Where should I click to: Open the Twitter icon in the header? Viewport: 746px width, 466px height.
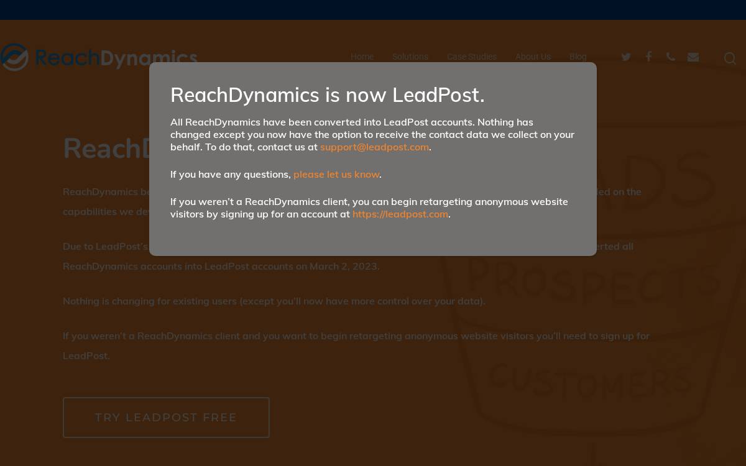pos(626,57)
